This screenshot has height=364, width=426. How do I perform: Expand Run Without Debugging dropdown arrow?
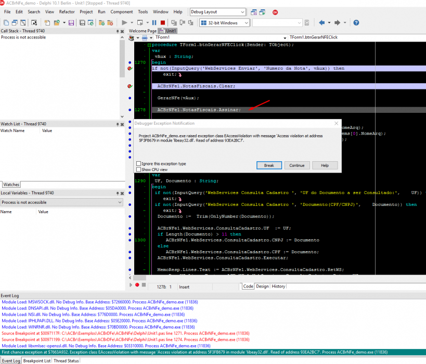pyautogui.click(x=147, y=23)
